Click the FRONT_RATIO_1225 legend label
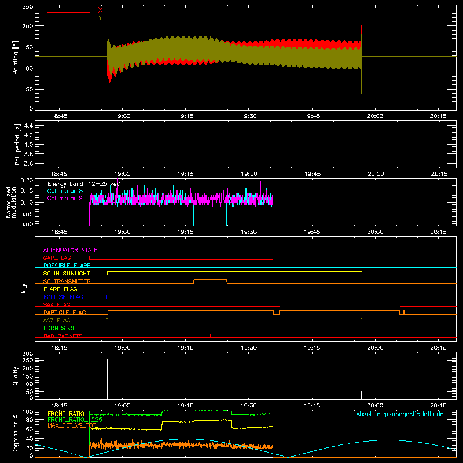This screenshot has width=463, height=463. pyautogui.click(x=75, y=420)
